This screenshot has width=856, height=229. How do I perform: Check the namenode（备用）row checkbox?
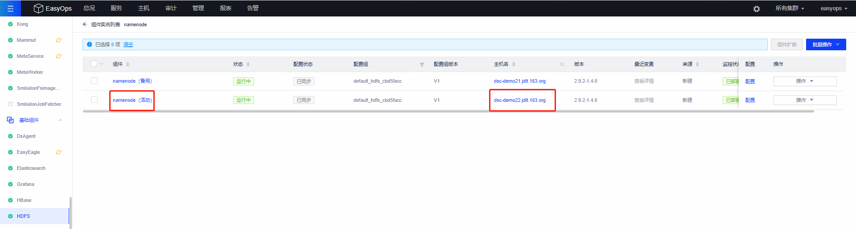point(94,81)
